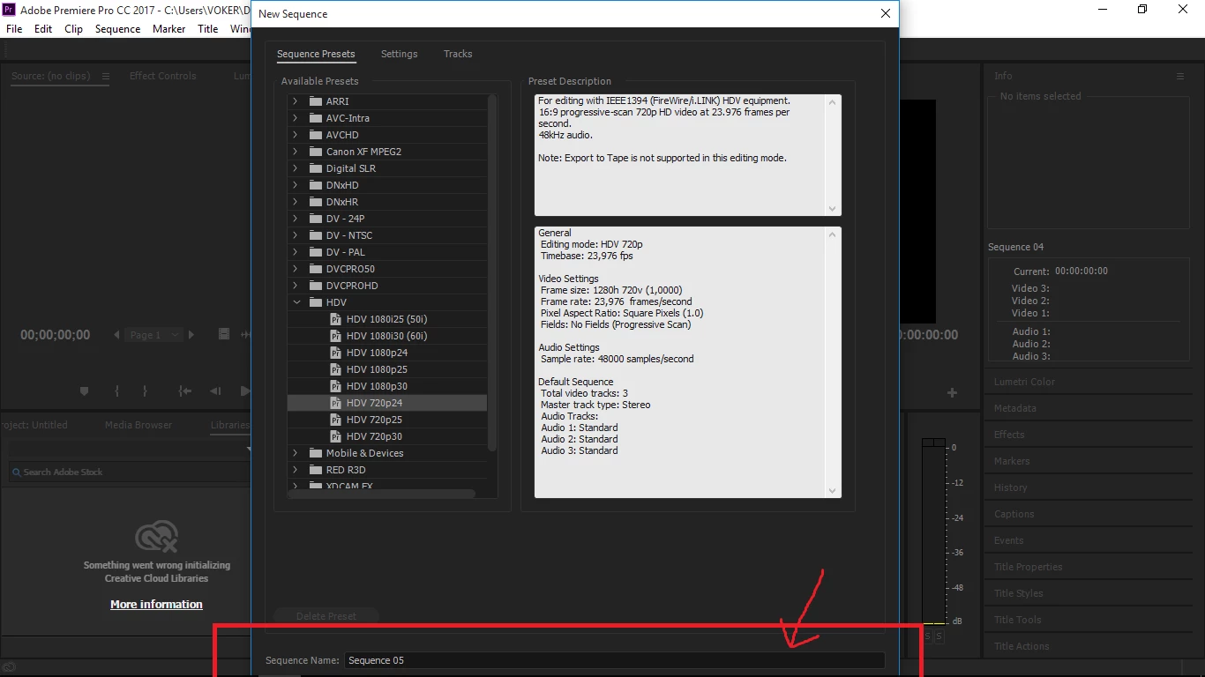This screenshot has height=677, width=1205.
Task: Click the down scroll arrow in General settings box
Action: tap(832, 491)
